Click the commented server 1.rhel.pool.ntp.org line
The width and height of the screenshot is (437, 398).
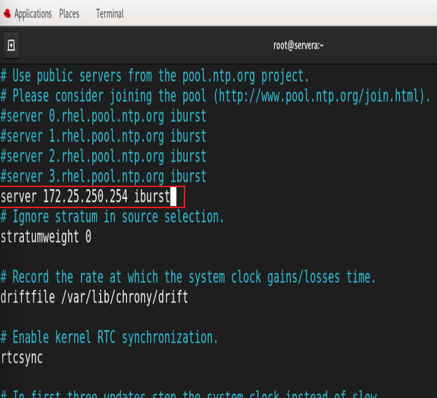coord(103,136)
